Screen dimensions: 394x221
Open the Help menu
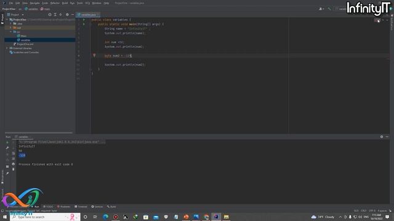click(x=107, y=3)
